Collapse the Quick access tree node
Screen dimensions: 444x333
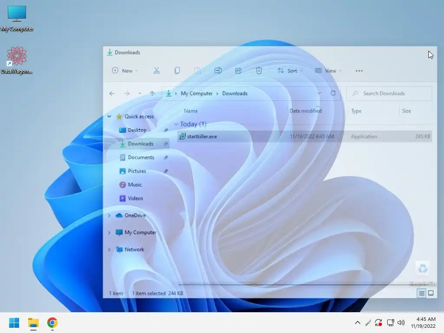click(x=109, y=116)
